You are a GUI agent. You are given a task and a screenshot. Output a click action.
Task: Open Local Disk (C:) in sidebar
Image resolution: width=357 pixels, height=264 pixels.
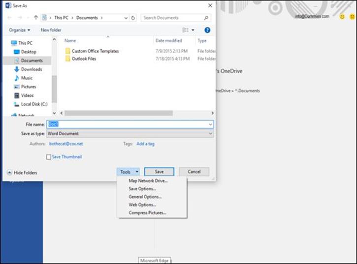[x=34, y=104]
